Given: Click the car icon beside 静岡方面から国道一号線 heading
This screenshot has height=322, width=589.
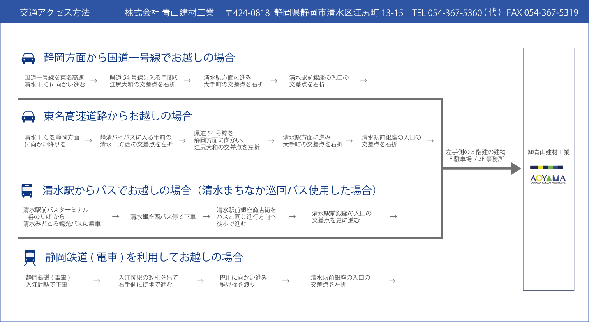Looking at the screenshot, I should tap(28, 58).
